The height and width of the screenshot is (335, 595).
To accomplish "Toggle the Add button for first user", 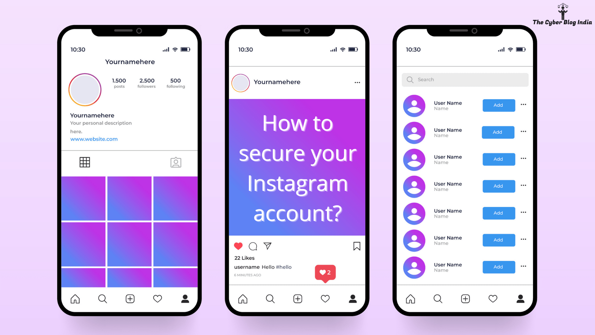I will 499,105.
